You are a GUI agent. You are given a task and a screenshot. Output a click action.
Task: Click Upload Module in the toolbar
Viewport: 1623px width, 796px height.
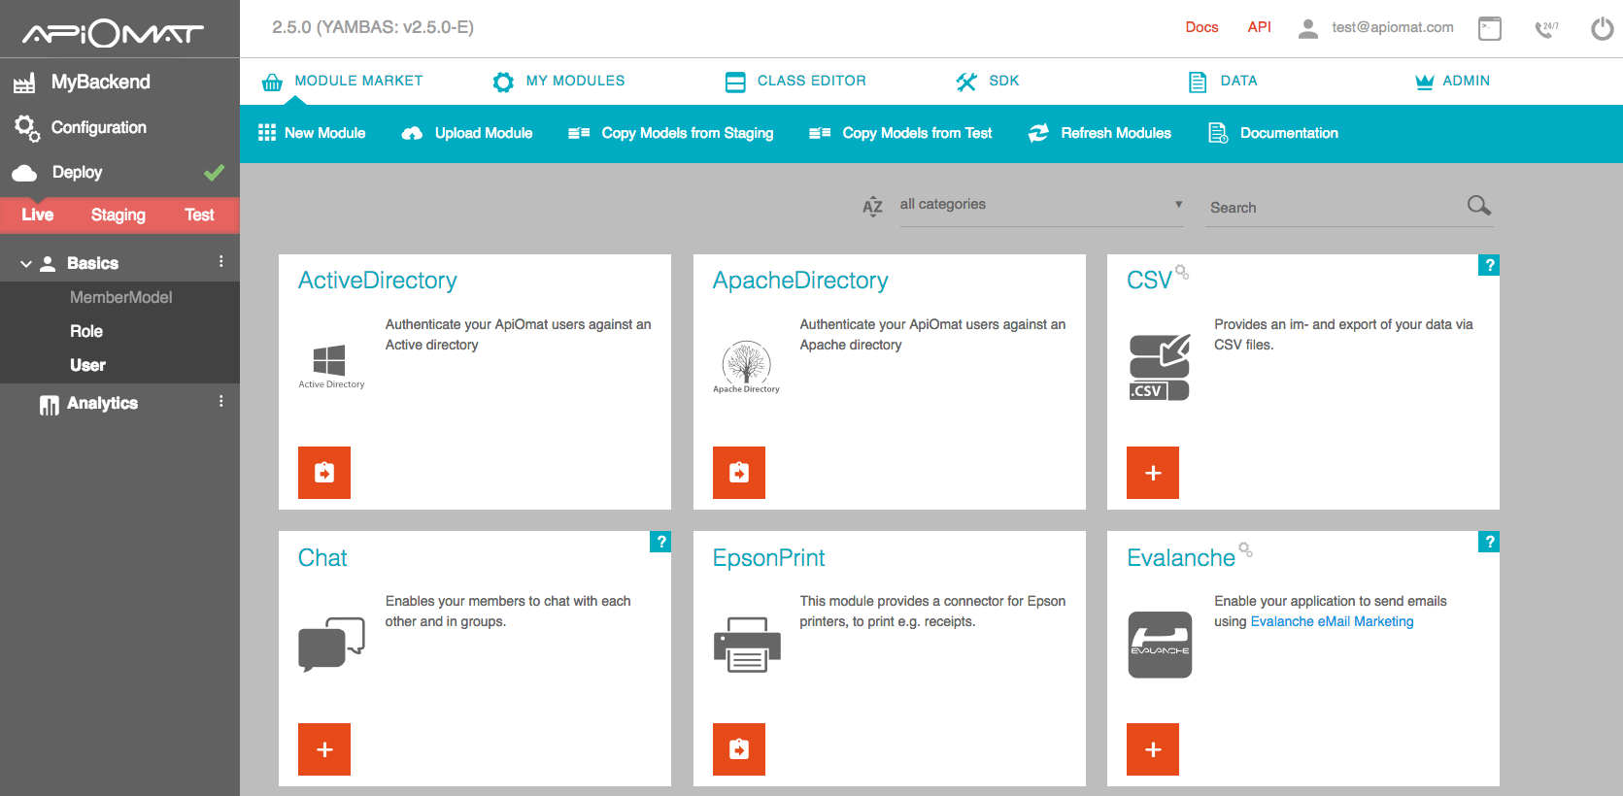pyautogui.click(x=467, y=133)
